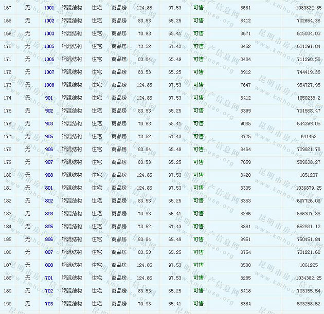Select the 808 unit link
Viewport: 324px width, 314px height.
(x=49, y=265)
